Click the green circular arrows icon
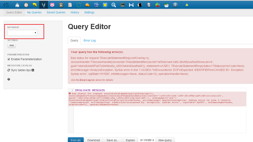This screenshot has width=253, height=142. 79,5
